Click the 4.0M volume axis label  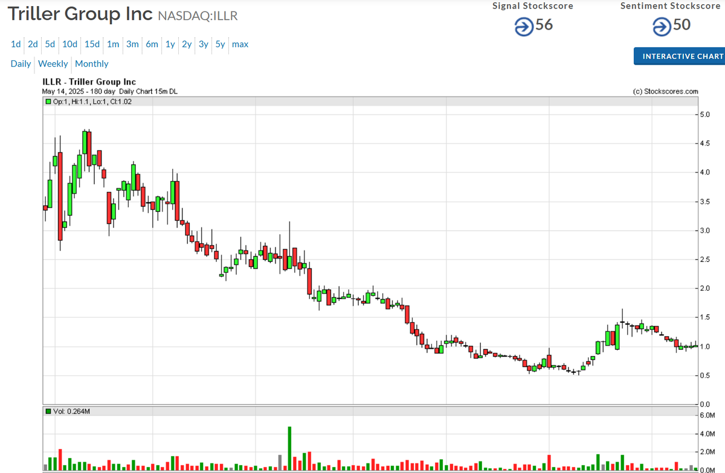coord(707,434)
